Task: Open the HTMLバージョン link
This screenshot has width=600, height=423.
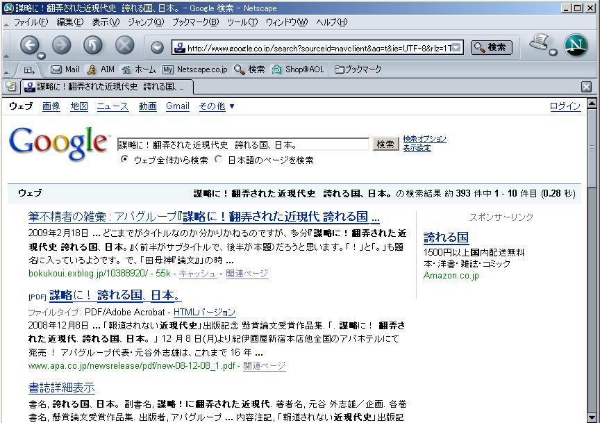Action: [x=204, y=312]
